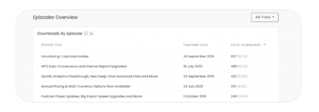This screenshot has width=319, height=112.
Task: Open MP3 Auto-Conversions and Internal Report Upgrades episode
Action: pos(84,66)
